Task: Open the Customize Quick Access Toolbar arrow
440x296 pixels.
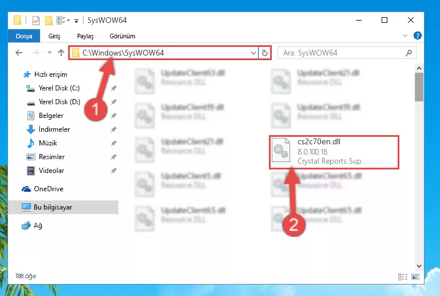Action: click(x=76, y=21)
